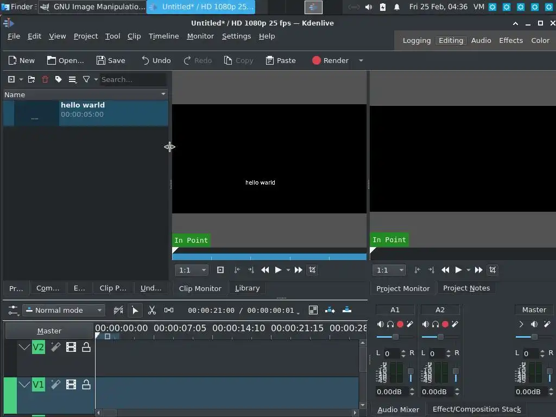Image resolution: width=556 pixels, height=417 pixels.
Task: Play the clip in the Clip Monitor
Action: 279,270
